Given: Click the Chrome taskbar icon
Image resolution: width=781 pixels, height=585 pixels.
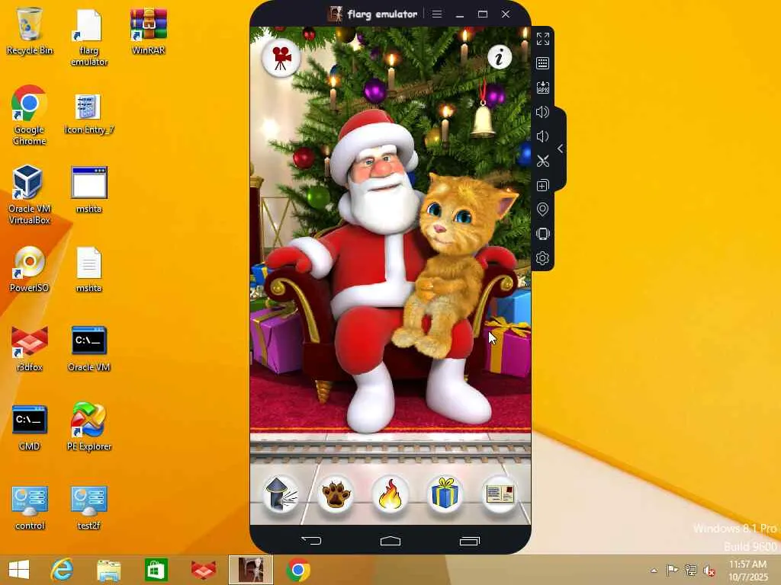Looking at the screenshot, I should tap(298, 570).
